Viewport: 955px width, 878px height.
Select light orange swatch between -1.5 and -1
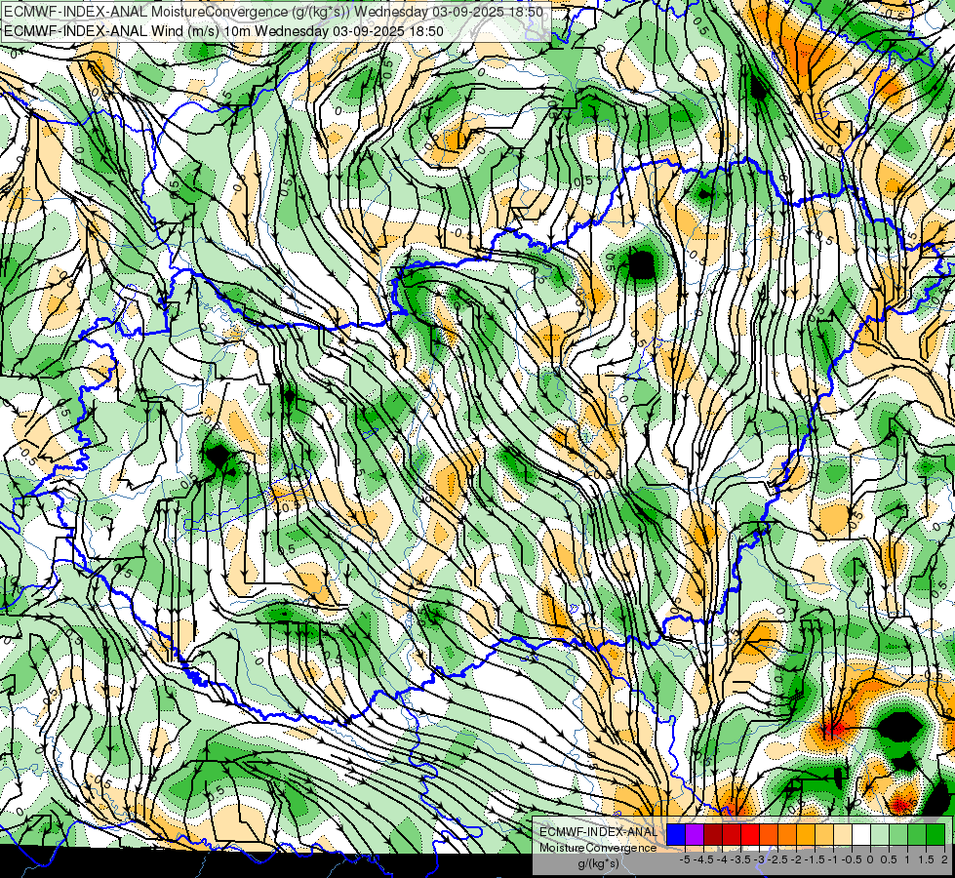pyautogui.click(x=824, y=835)
